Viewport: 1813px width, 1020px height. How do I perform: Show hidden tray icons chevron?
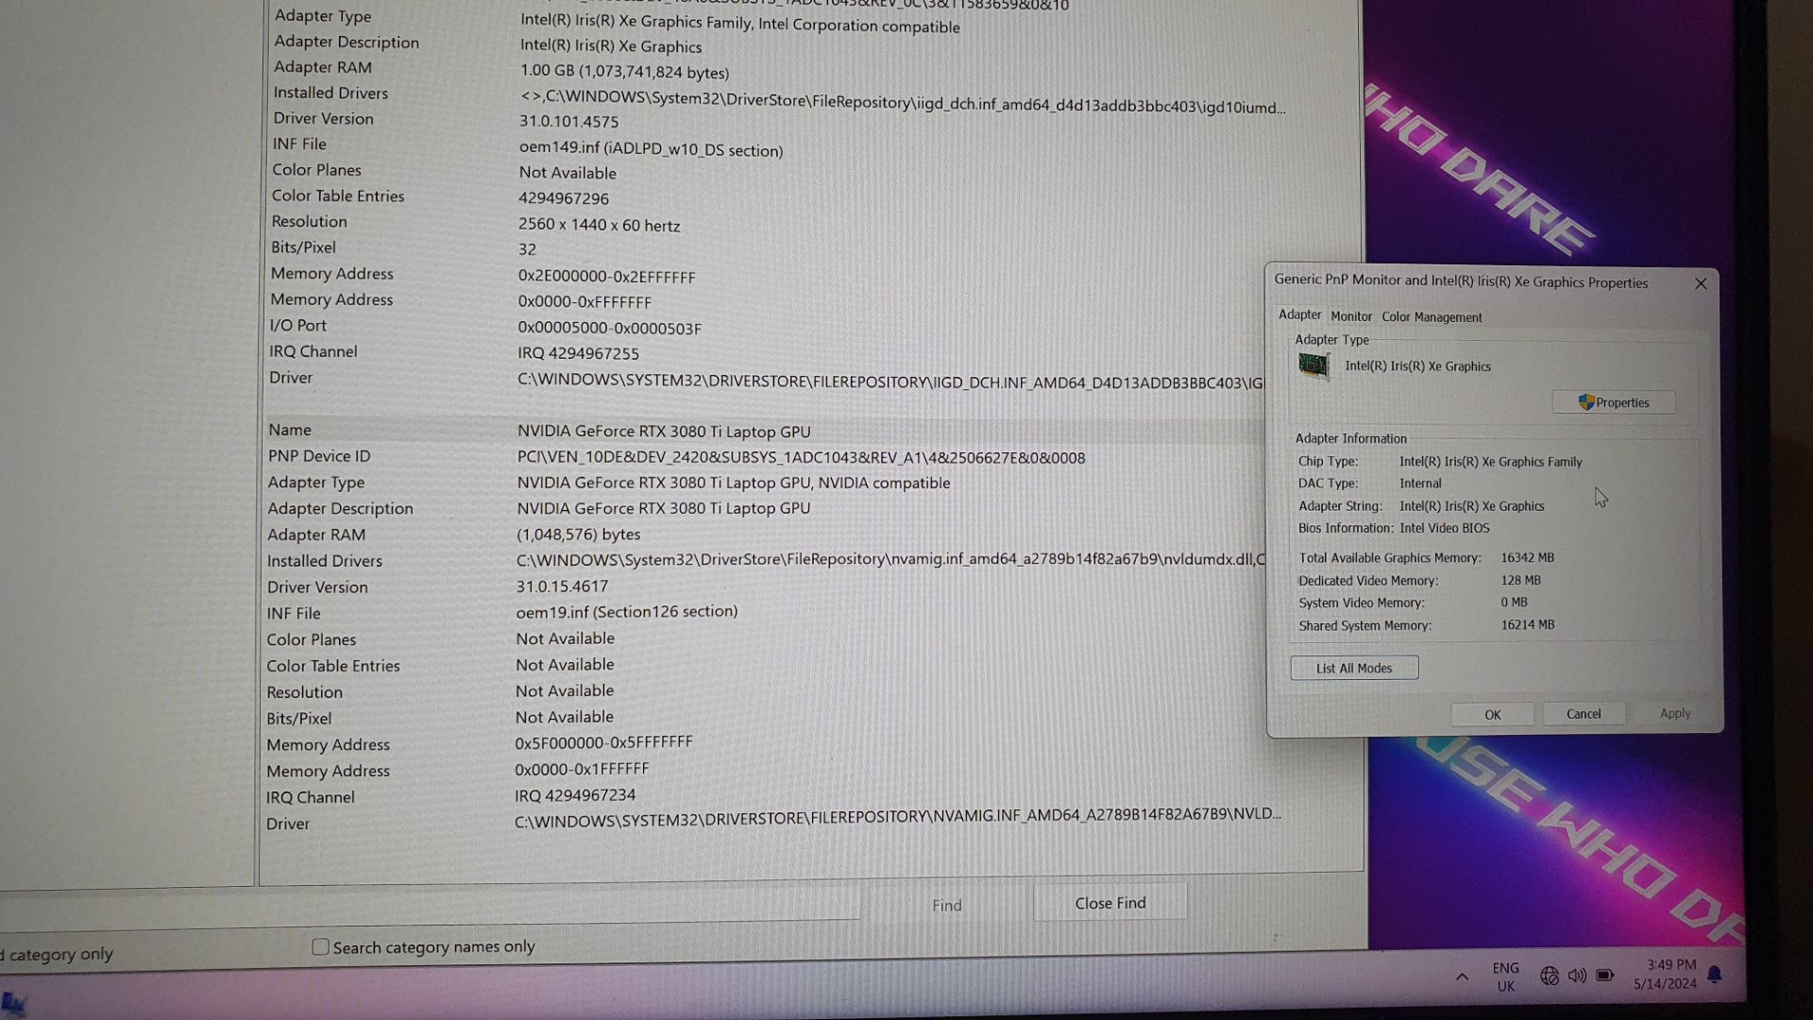coord(1462,977)
